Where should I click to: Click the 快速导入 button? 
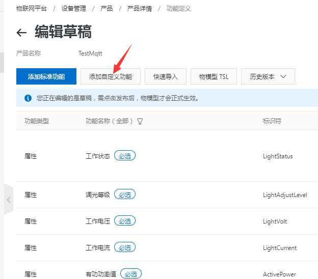pyautogui.click(x=166, y=76)
